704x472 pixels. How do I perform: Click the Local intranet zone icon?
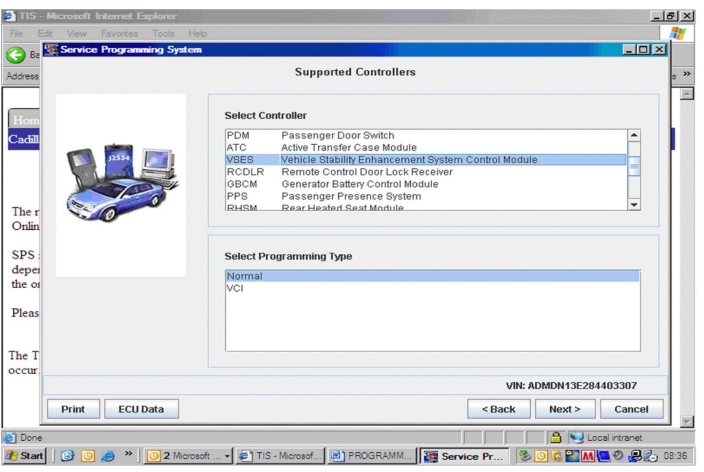pyautogui.click(x=576, y=437)
